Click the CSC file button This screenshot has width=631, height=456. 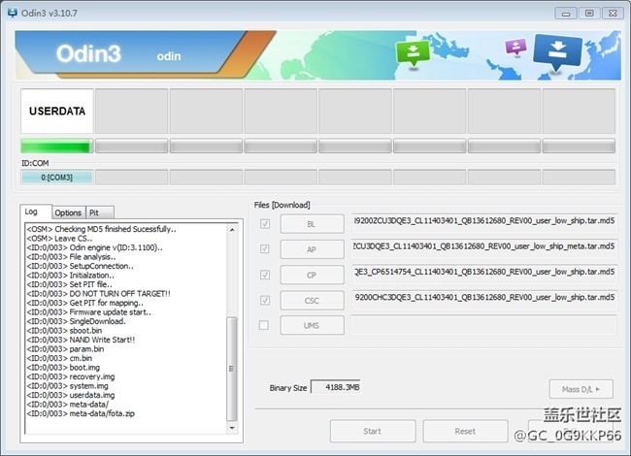pyautogui.click(x=312, y=301)
